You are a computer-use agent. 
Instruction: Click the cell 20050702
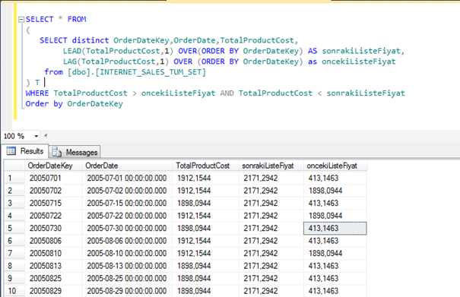click(x=53, y=191)
